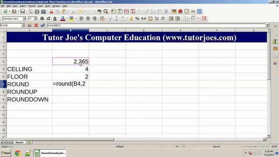Select the Sheet1 tab

coord(19,143)
